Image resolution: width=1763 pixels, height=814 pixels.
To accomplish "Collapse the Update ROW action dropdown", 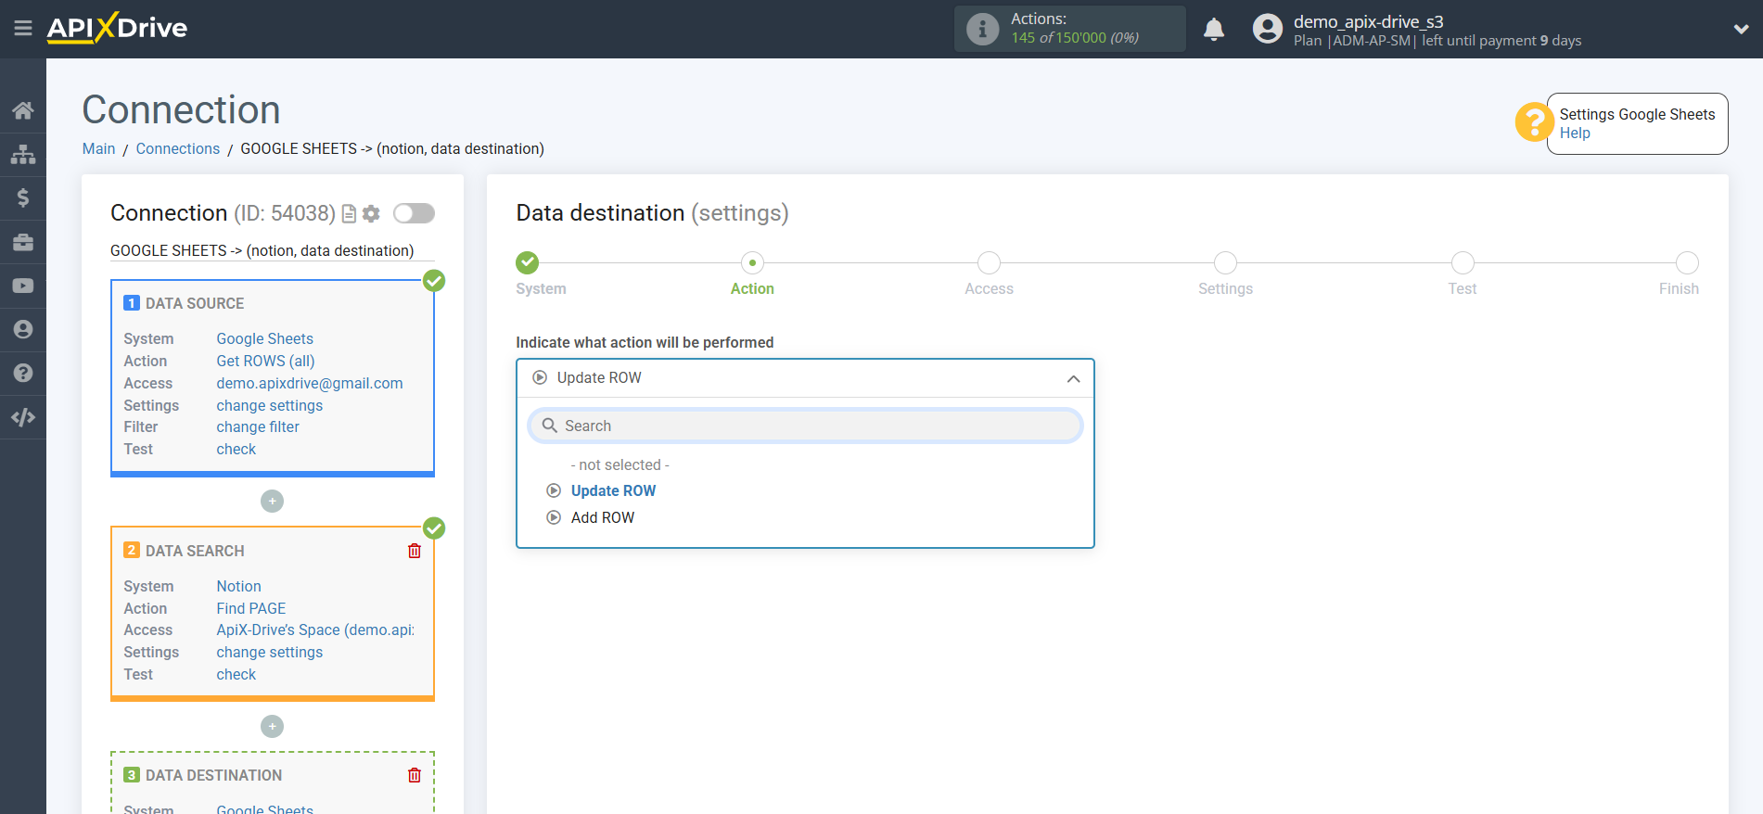I will (x=1073, y=378).
